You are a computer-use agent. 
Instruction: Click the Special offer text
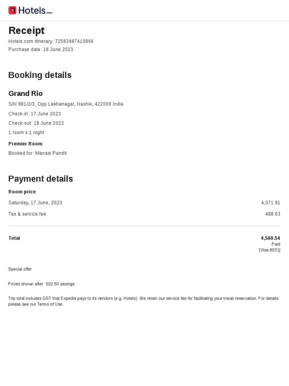pyautogui.click(x=20, y=269)
